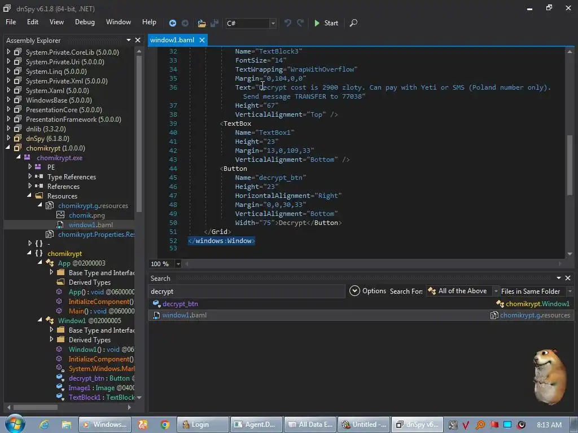
Task: Expand the Type References node
Action: coord(30,177)
